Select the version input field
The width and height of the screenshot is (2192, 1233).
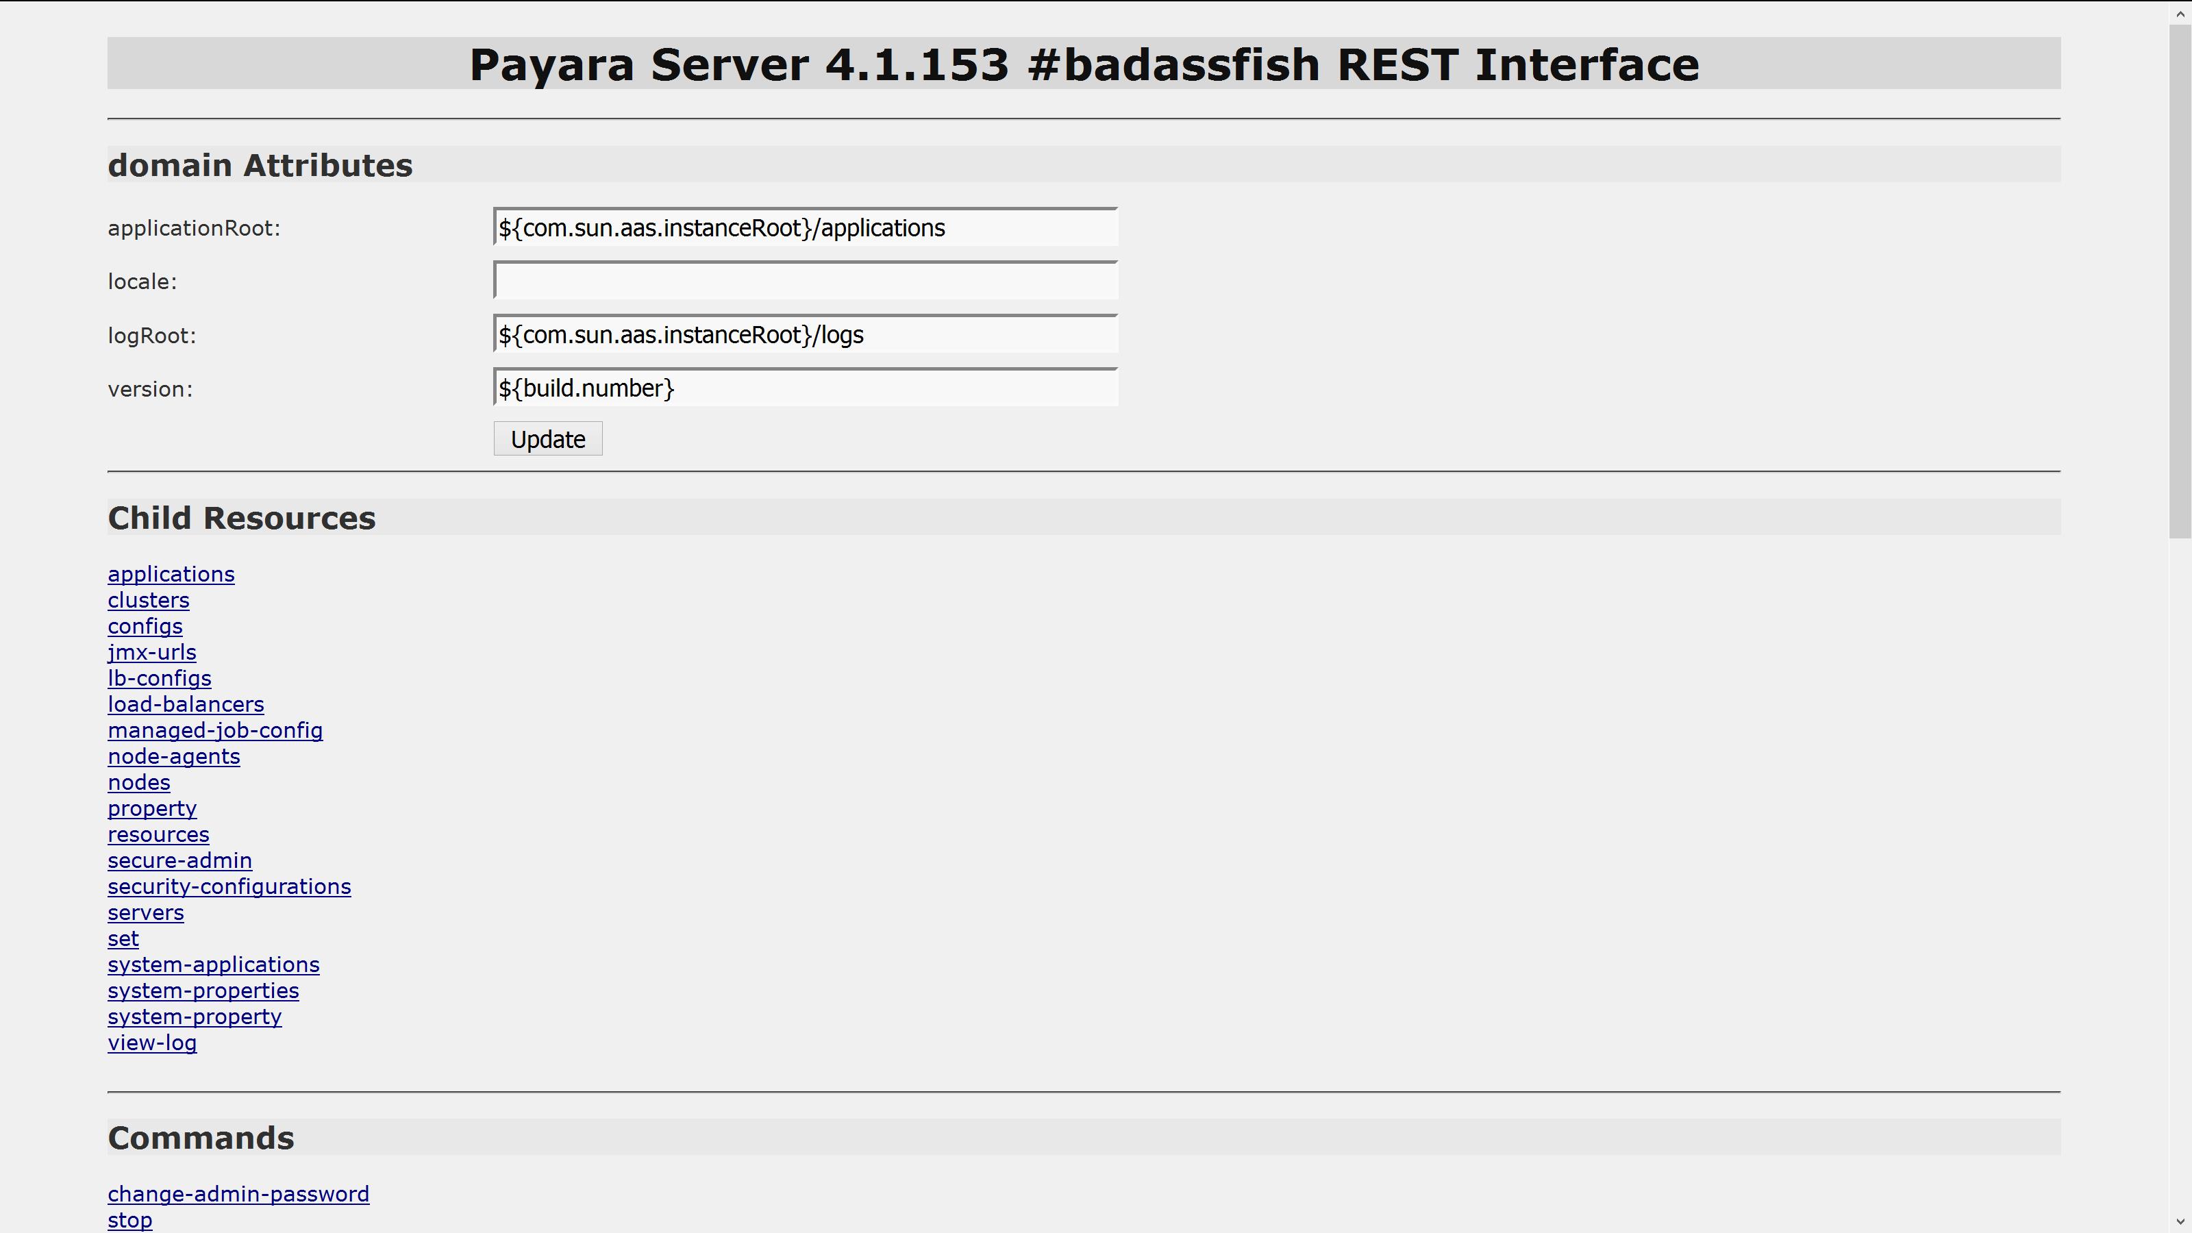pos(804,389)
